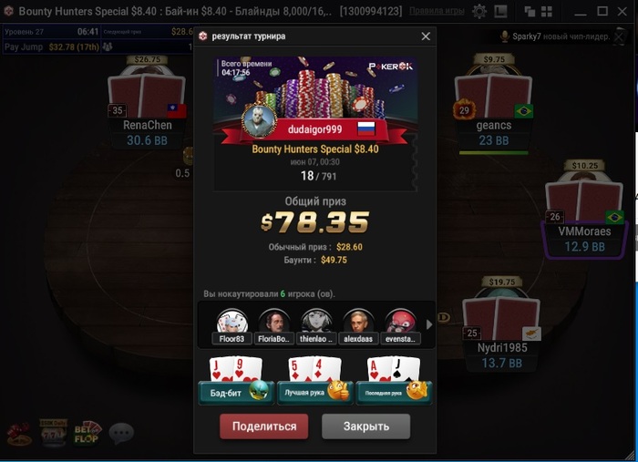Open the chat bubble icon

tap(121, 433)
